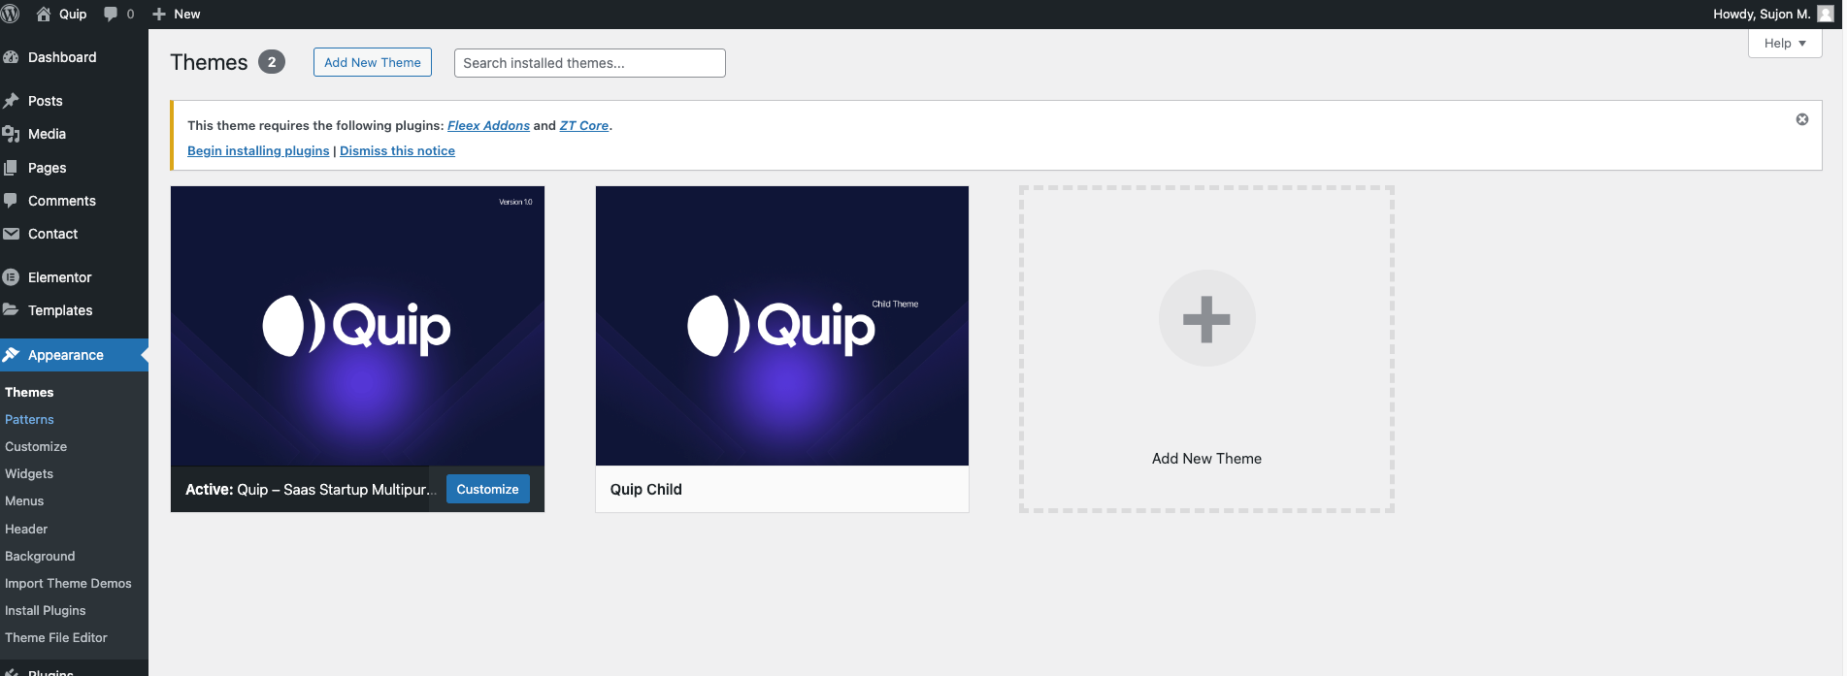The image size is (1847, 676).
Task: Click the Themes page heading
Action: pos(209,62)
